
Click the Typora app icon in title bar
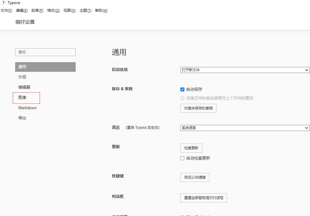coord(4,2)
